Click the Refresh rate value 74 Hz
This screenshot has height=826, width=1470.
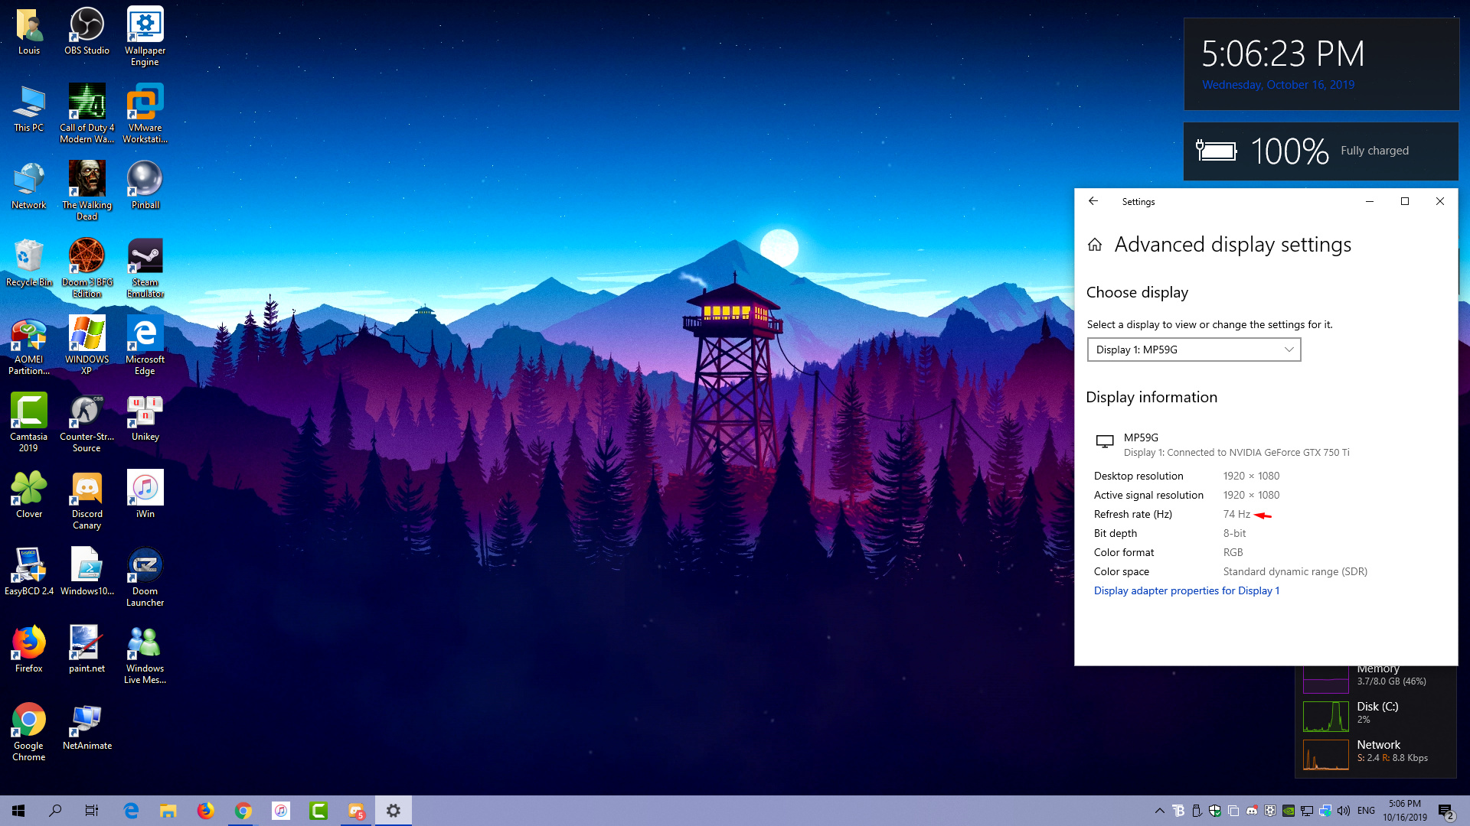[x=1236, y=514]
